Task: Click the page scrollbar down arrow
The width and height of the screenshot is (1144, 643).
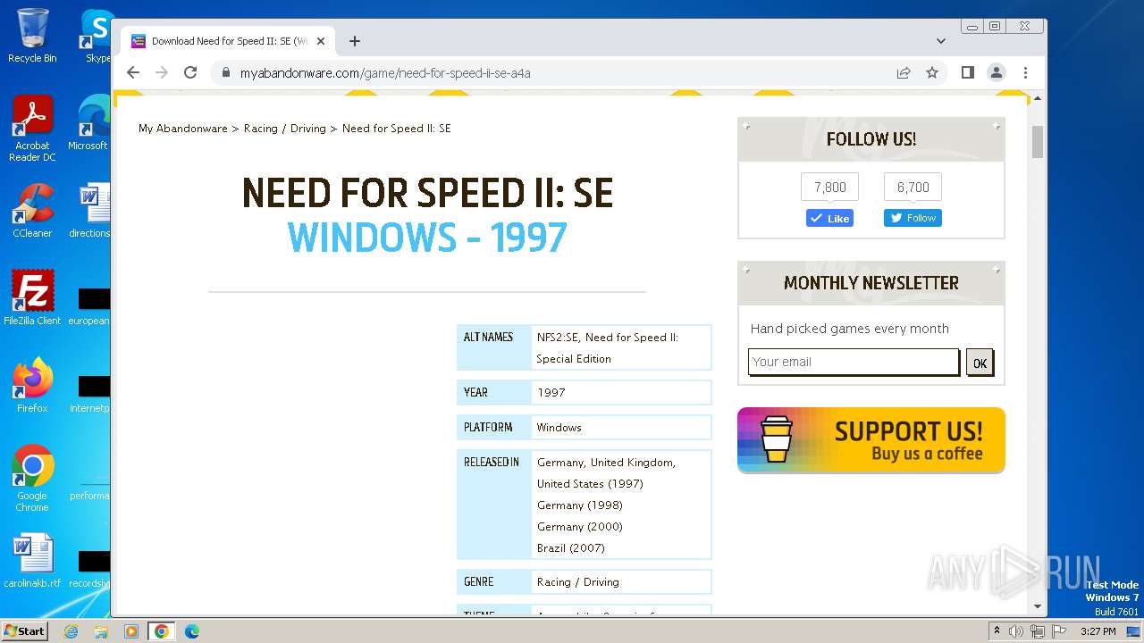Action: [x=1038, y=606]
